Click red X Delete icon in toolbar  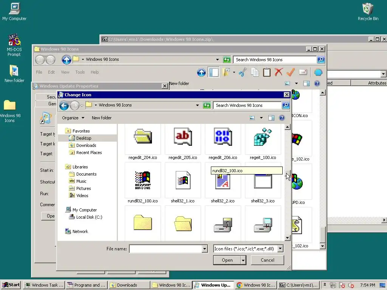click(x=279, y=72)
